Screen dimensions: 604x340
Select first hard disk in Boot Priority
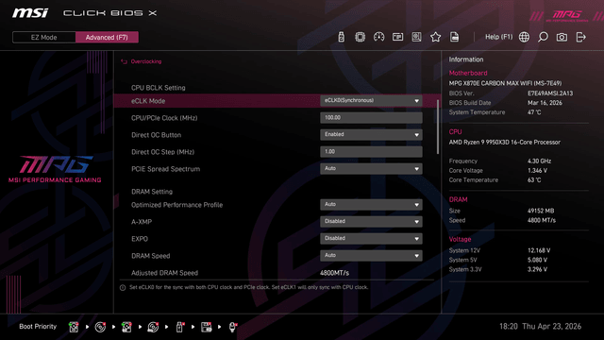pyautogui.click(x=74, y=327)
